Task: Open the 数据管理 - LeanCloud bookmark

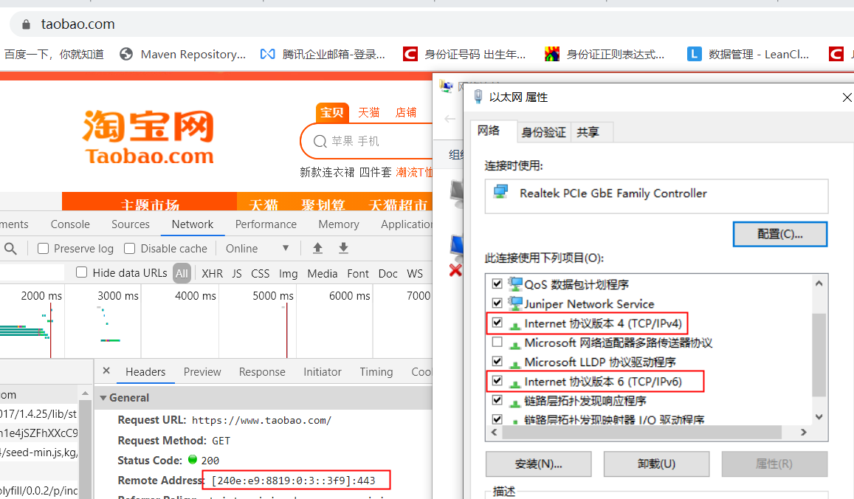Action: pos(748,54)
